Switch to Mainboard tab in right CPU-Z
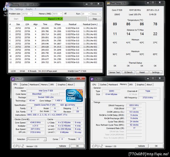This screenshot has width=170, height=157. (x=113, y=85)
